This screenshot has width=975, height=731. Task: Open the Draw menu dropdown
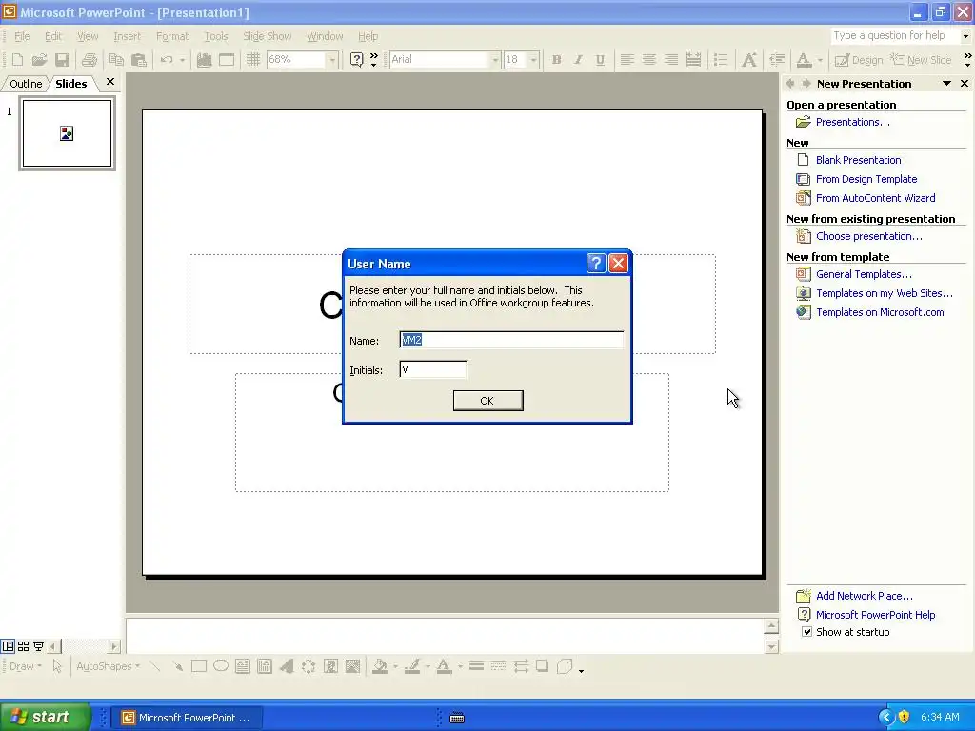point(26,666)
